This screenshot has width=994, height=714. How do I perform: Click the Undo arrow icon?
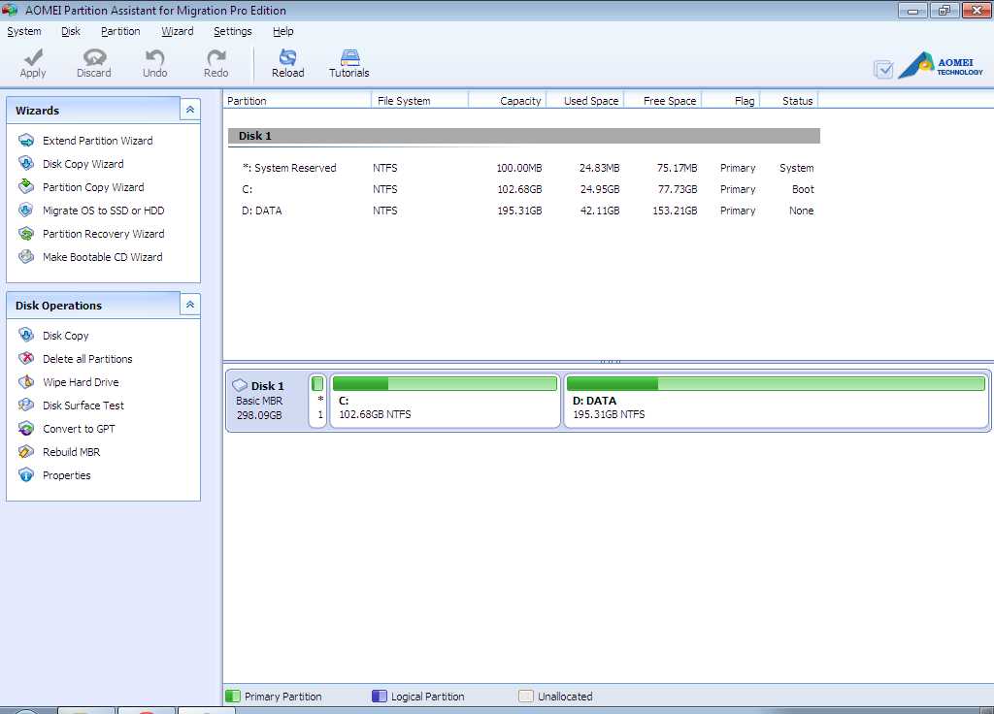coord(154,57)
